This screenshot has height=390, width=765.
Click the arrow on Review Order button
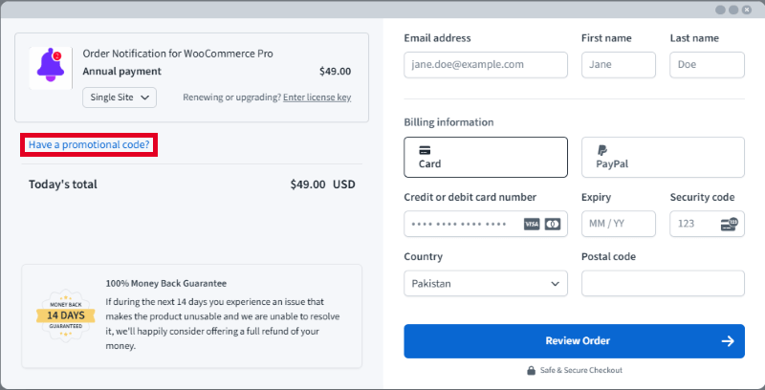728,341
